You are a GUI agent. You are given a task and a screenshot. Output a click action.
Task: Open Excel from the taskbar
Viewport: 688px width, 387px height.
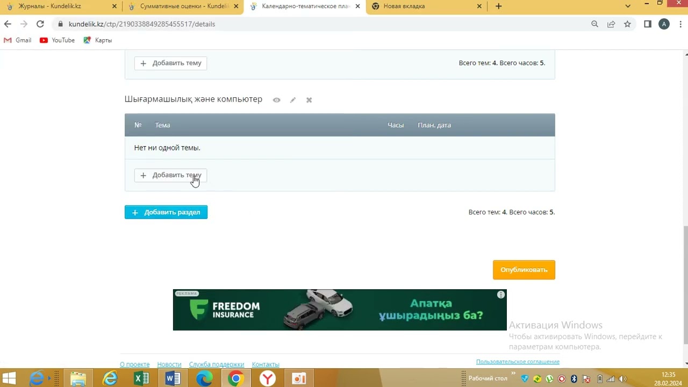point(141,378)
